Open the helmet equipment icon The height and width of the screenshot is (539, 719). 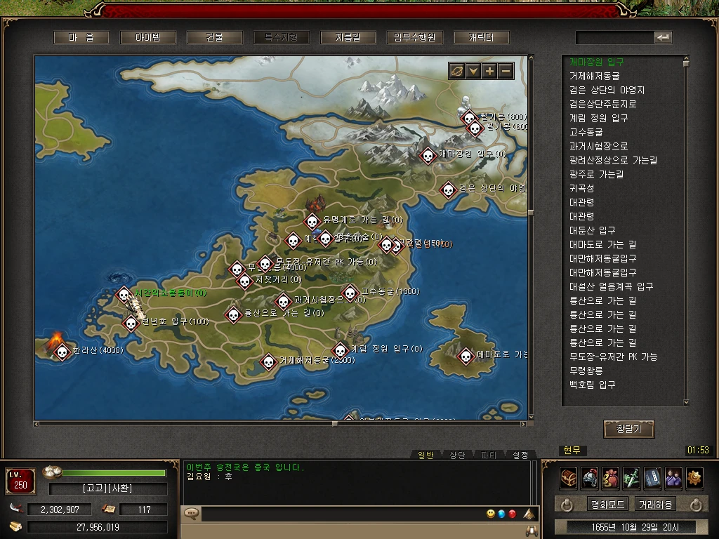pyautogui.click(x=590, y=479)
